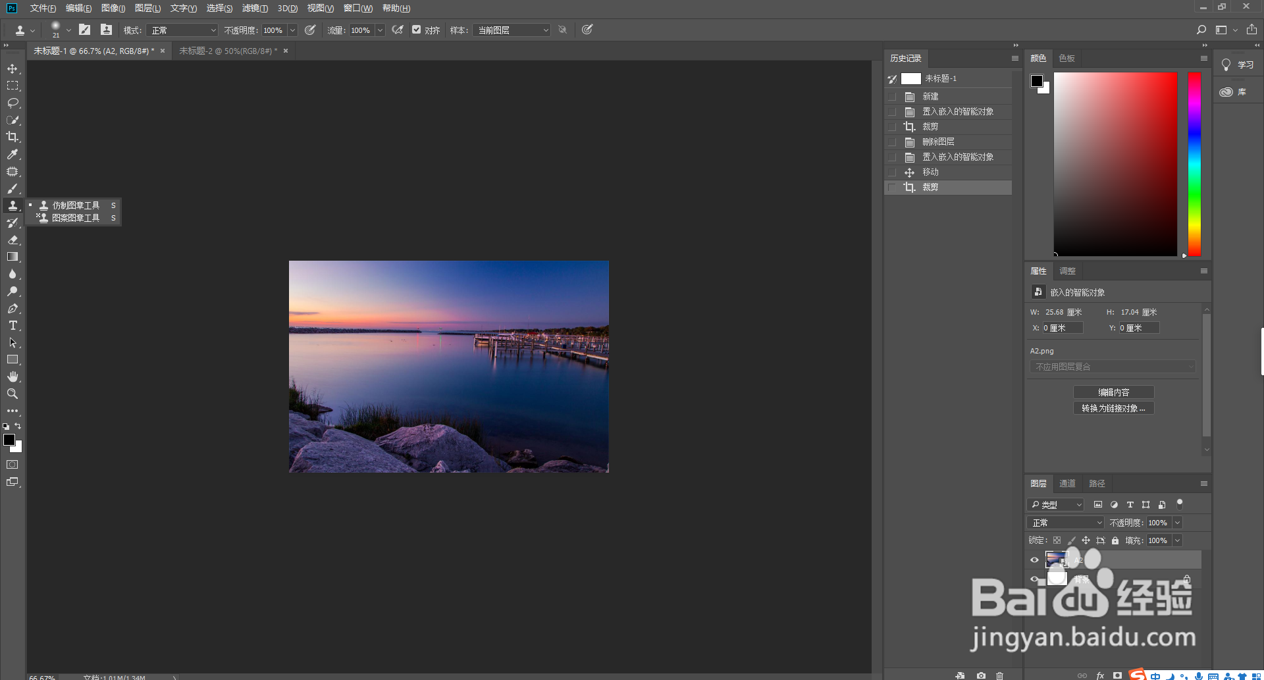This screenshot has width=1264, height=680.
Task: Toggle the 对齐 (Aligned) checkbox
Action: [x=417, y=30]
